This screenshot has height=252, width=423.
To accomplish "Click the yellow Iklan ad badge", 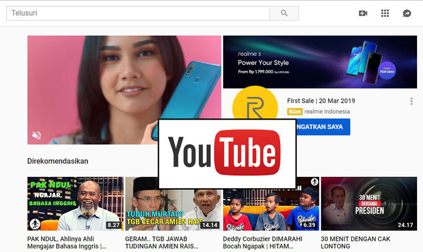I will pos(294,111).
